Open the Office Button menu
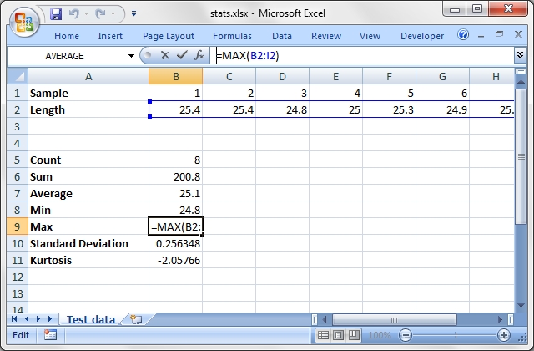The width and height of the screenshot is (534, 351). (24, 23)
